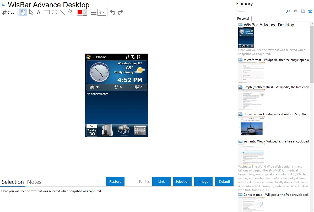Image resolution: width=314 pixels, height=212 pixels.
Task: Click scrollbar up arrow in sidebar
Action: [312, 24]
